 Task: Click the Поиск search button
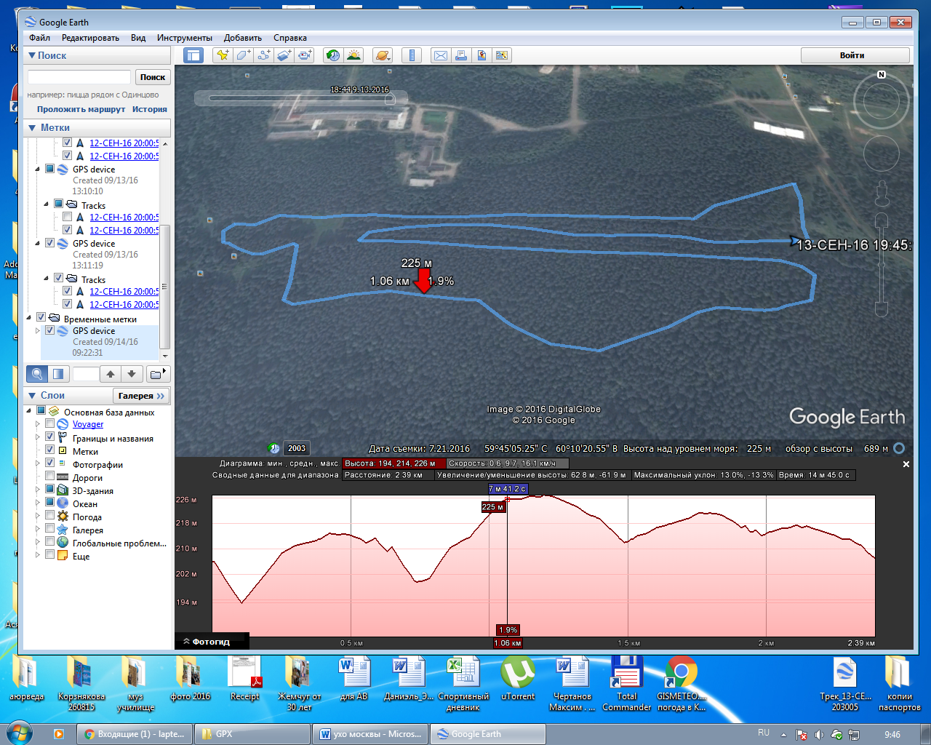click(x=153, y=77)
